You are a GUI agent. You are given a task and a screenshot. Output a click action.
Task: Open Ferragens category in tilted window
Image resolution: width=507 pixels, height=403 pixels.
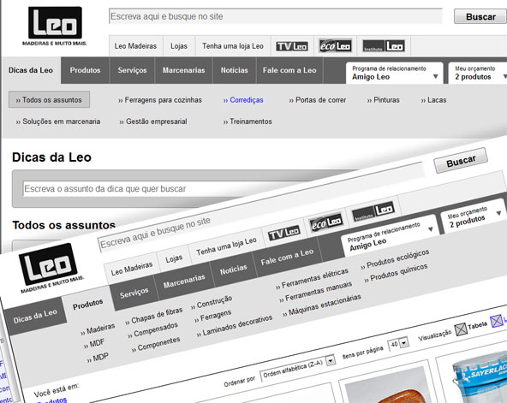click(x=212, y=316)
